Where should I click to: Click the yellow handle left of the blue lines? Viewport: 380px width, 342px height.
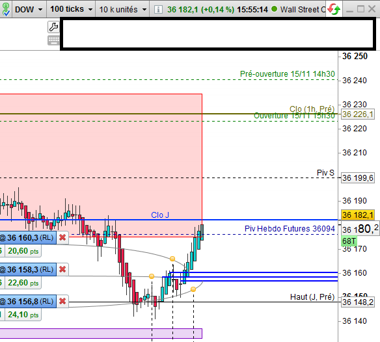pyautogui.click(x=152, y=276)
